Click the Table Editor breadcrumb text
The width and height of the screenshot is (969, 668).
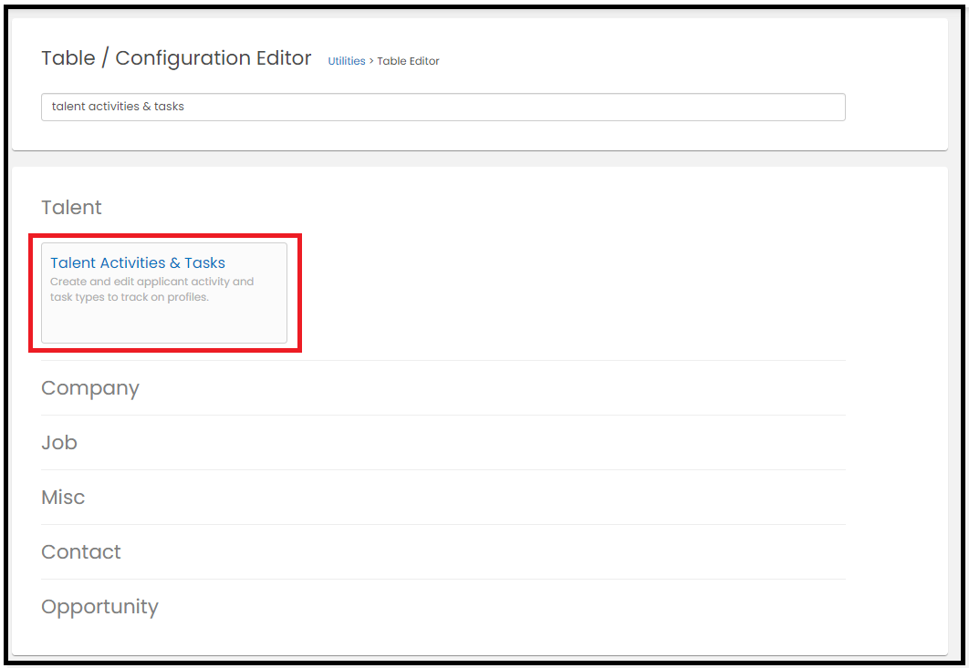pyautogui.click(x=408, y=61)
